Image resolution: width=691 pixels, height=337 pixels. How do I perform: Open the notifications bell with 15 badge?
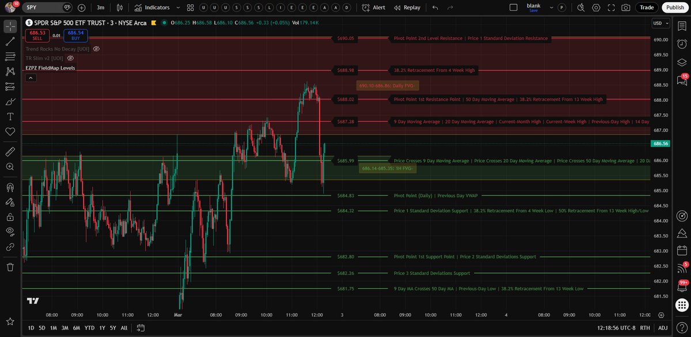(x=682, y=79)
